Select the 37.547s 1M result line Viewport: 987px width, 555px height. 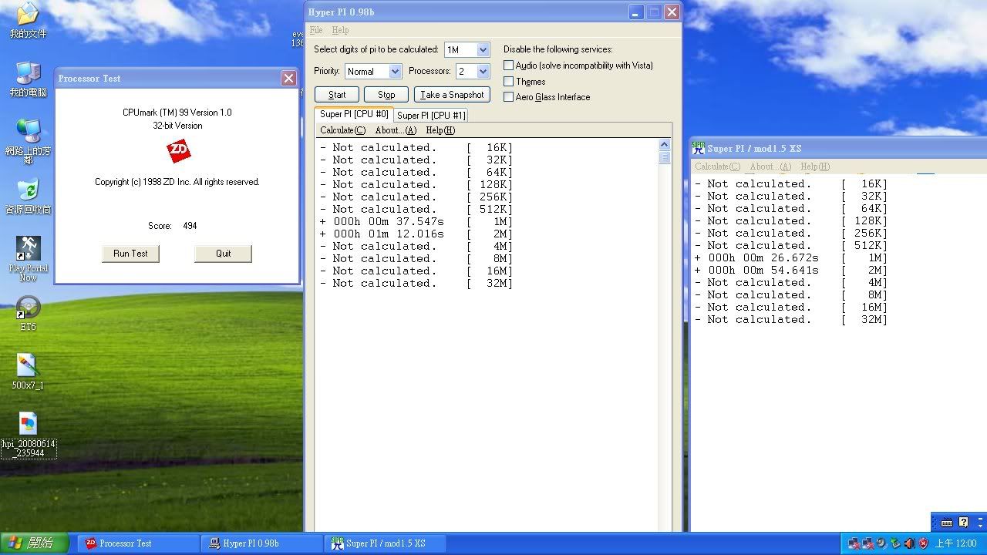416,221
